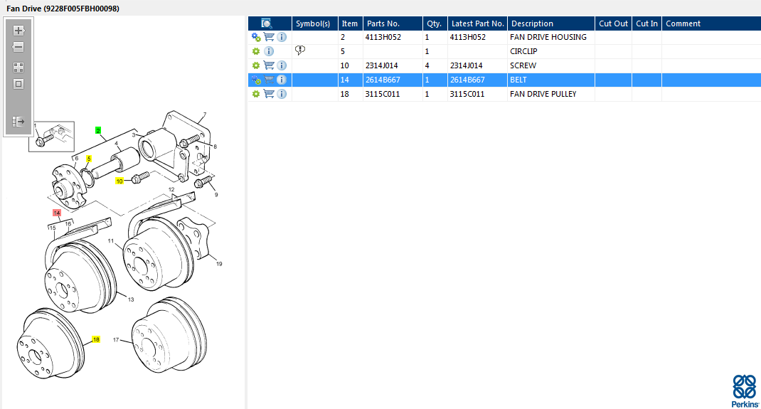Viewport: 761px width, 409px height.
Task: Click parts number 4113H052 in Parts No. column
Action: pyautogui.click(x=383, y=37)
